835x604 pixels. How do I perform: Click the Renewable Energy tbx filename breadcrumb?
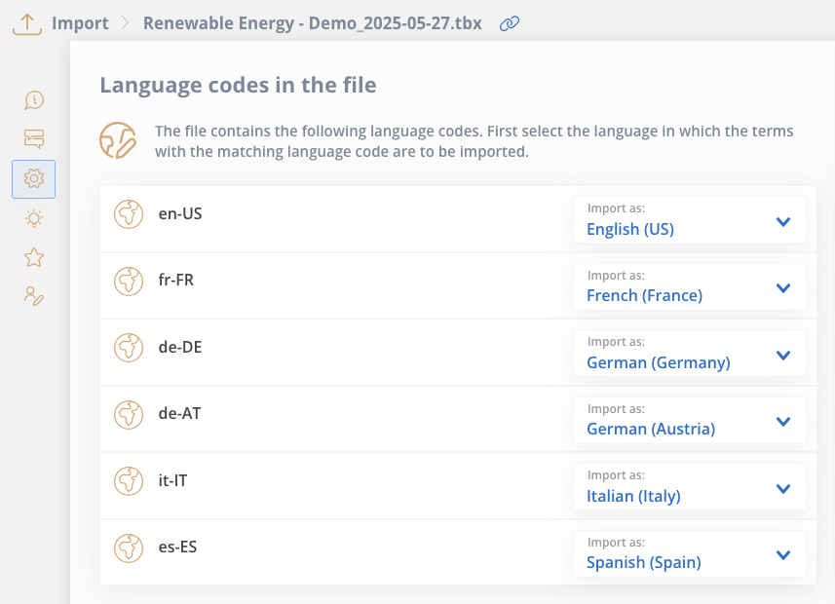coord(313,23)
